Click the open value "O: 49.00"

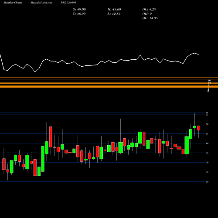click(79, 10)
